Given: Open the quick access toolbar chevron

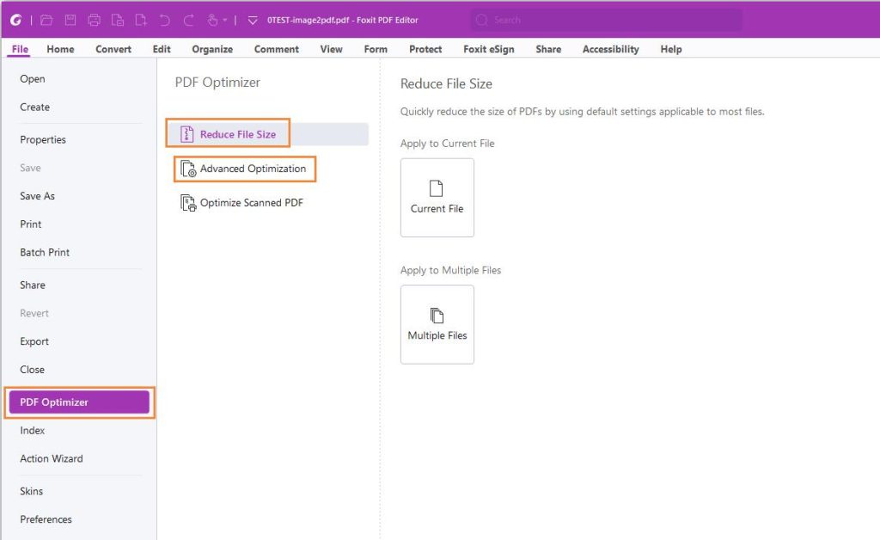Looking at the screenshot, I should [252, 19].
